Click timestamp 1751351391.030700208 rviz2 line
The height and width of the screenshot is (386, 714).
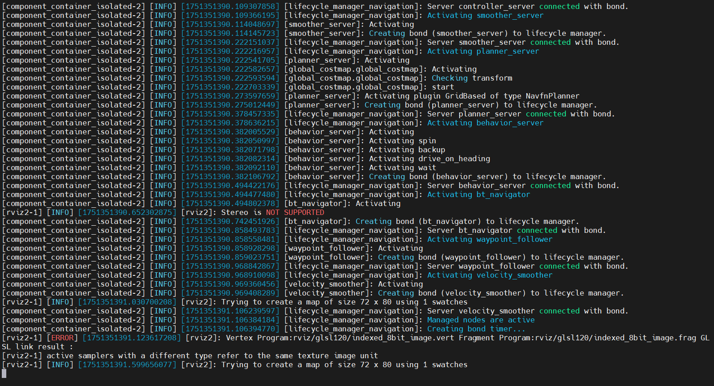(127, 302)
